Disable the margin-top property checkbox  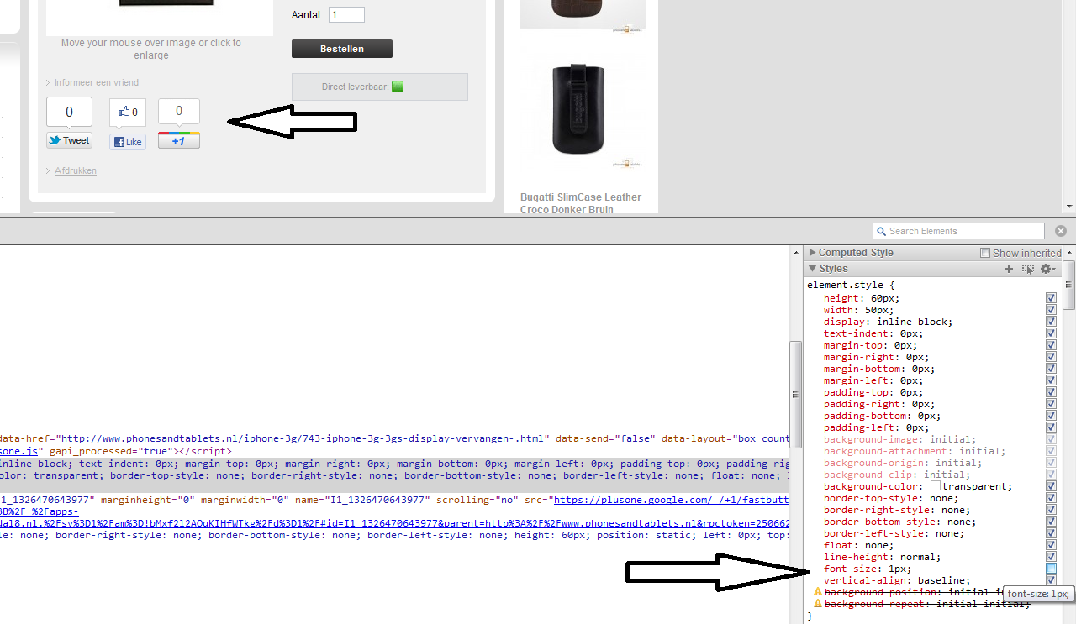pyautogui.click(x=1051, y=345)
